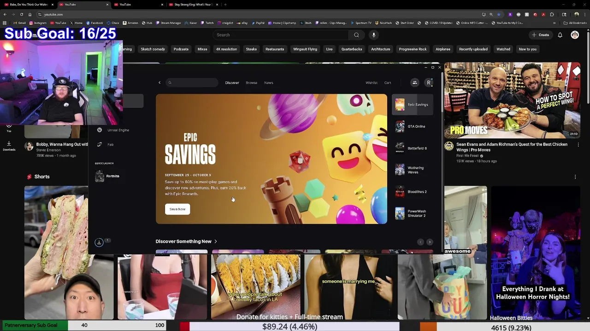Bookmark this page with the star icon
590x331 pixels.
498,14
